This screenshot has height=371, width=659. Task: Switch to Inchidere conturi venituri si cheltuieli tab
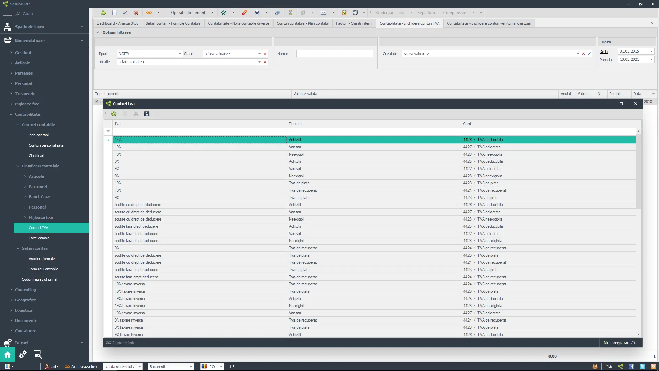click(x=489, y=23)
